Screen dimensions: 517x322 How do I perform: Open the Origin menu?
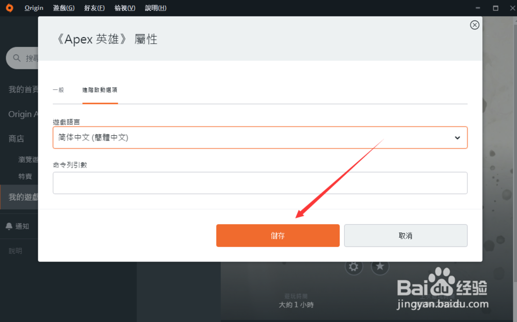(x=34, y=8)
